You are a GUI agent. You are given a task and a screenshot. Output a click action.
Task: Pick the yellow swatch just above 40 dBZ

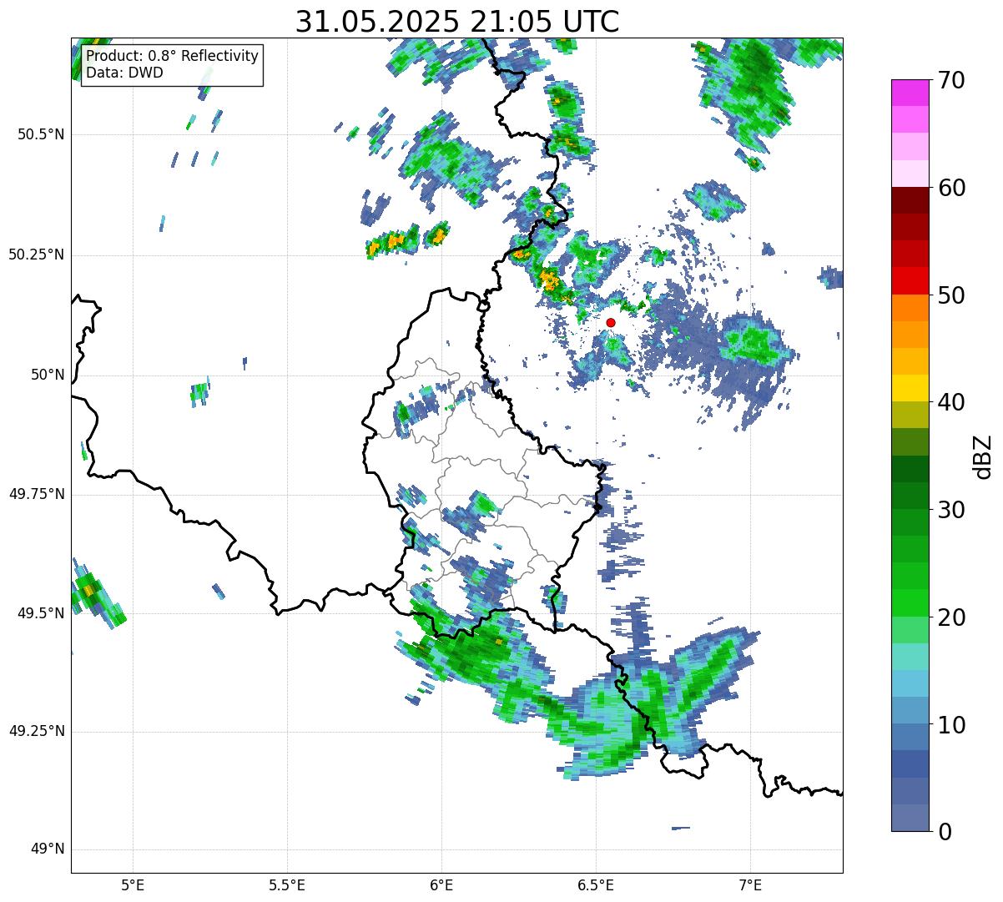tap(910, 389)
